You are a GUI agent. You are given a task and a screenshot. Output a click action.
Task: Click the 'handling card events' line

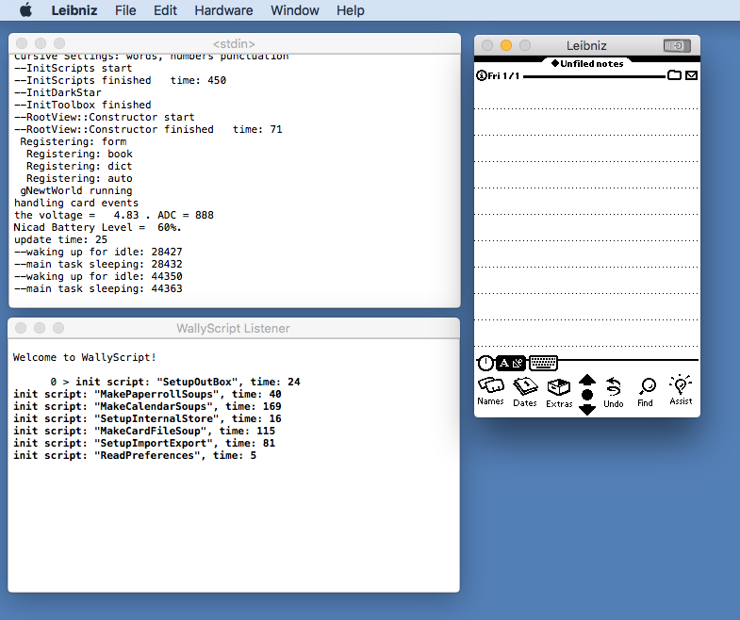76,203
